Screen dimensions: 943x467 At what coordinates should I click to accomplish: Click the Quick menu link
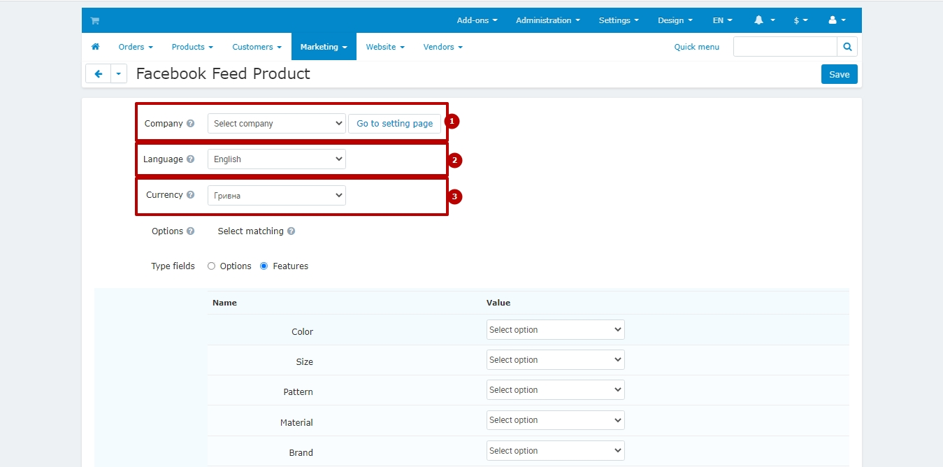tap(696, 47)
